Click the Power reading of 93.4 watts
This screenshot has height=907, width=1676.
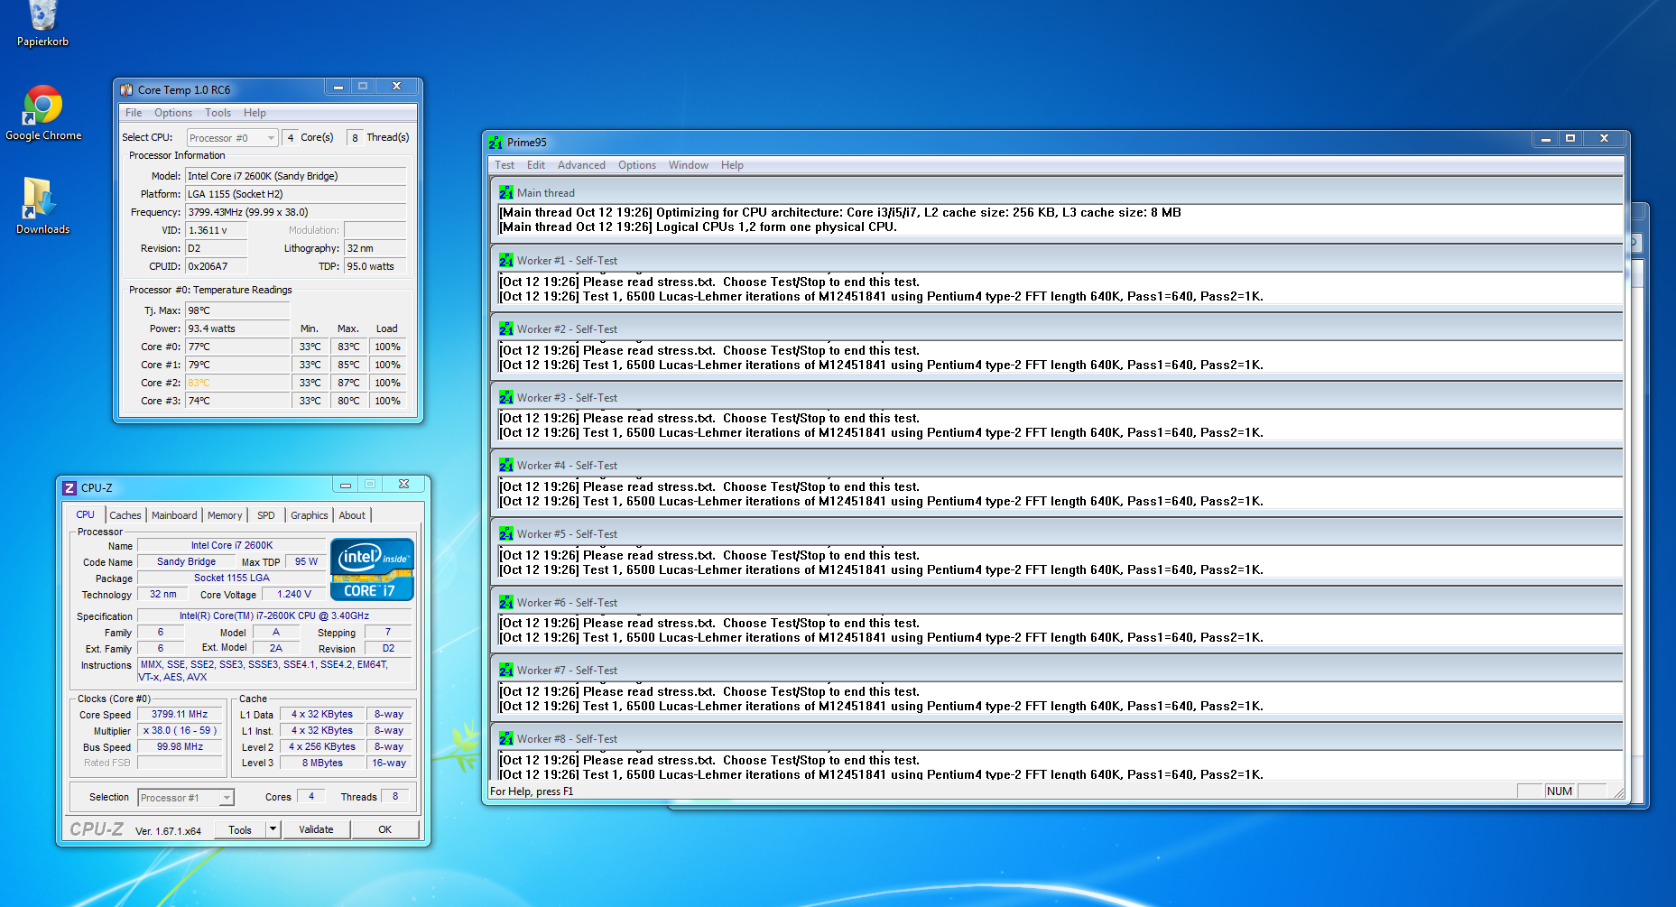(x=238, y=329)
